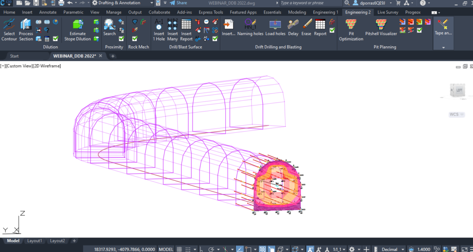Click the LEFT face of ViewCube

(x=459, y=90)
